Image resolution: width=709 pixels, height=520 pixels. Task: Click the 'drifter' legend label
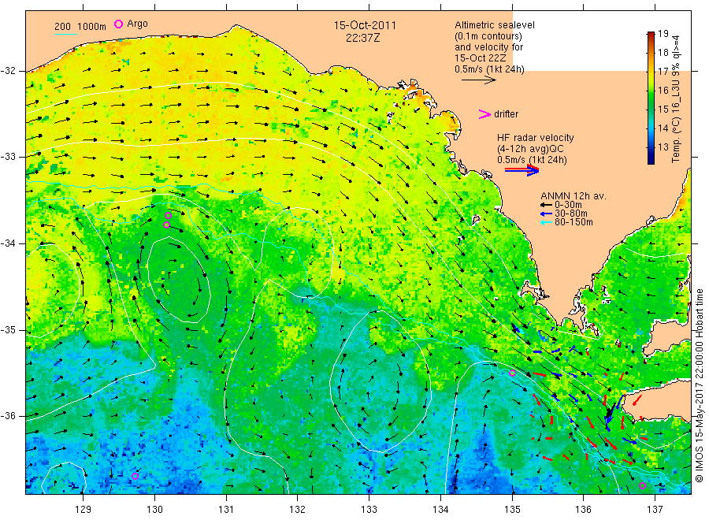(x=506, y=114)
